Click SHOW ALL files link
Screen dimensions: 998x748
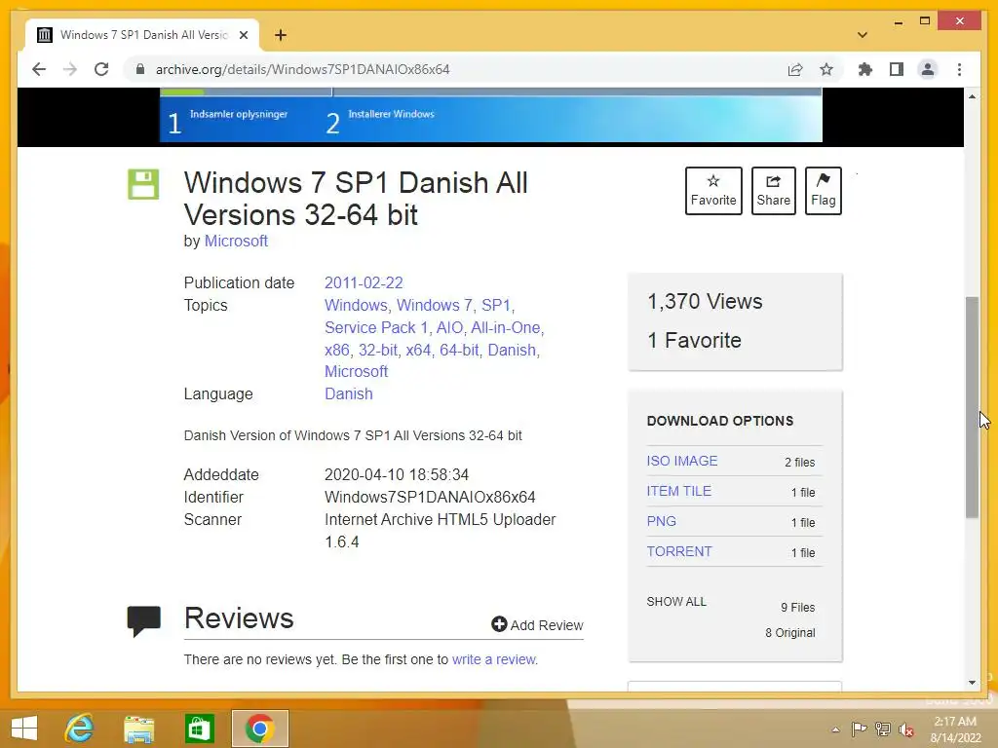point(676,602)
